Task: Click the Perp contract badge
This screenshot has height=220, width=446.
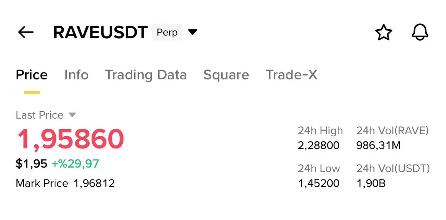Action: 167,32
